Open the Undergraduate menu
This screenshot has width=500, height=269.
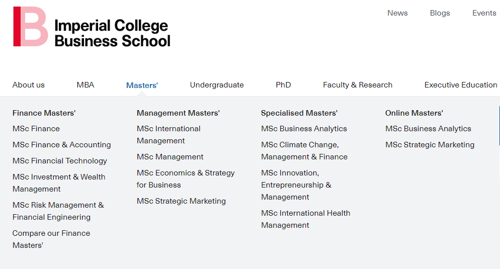(x=217, y=85)
